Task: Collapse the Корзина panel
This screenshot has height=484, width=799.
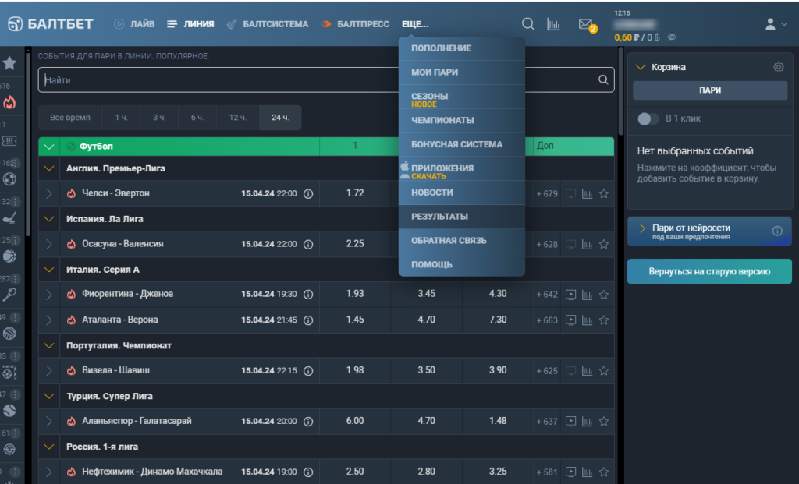Action: (641, 67)
